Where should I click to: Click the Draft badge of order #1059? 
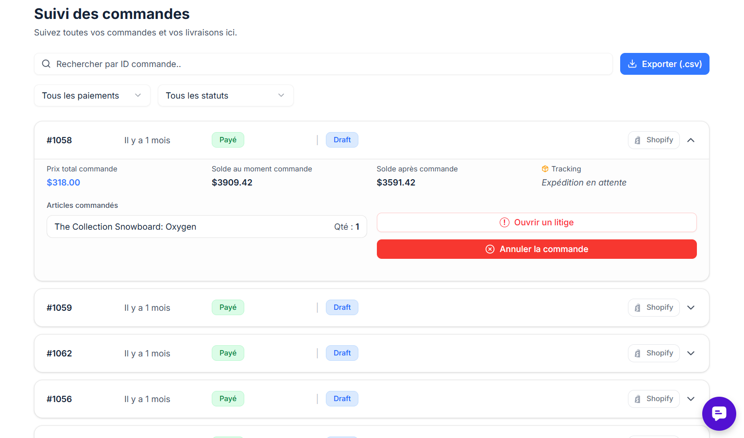pos(342,307)
